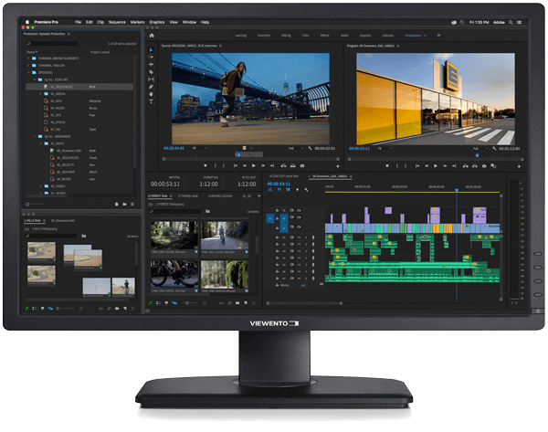Open Source monitor button editor plus
Screen dimensions: 548x432
point(338,166)
